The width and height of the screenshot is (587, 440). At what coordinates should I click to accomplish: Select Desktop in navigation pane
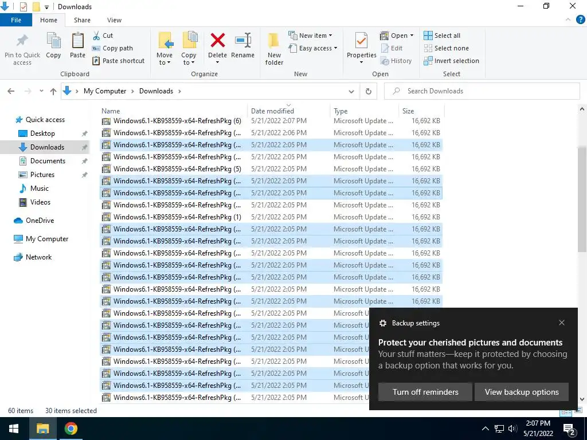click(x=42, y=133)
